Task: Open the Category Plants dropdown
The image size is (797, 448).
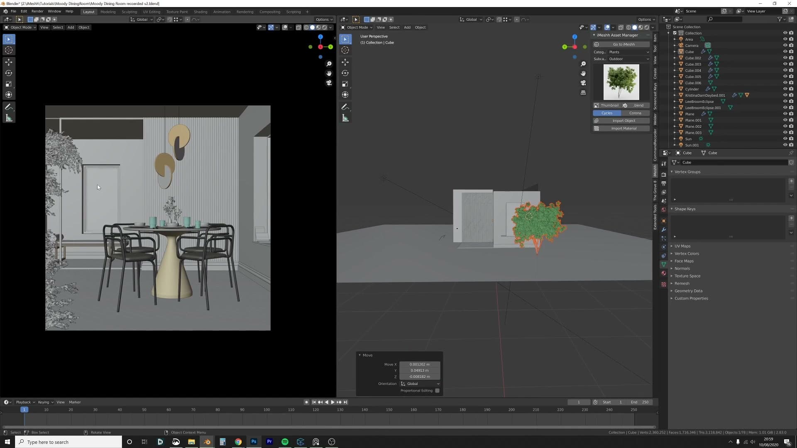Action: (x=628, y=52)
